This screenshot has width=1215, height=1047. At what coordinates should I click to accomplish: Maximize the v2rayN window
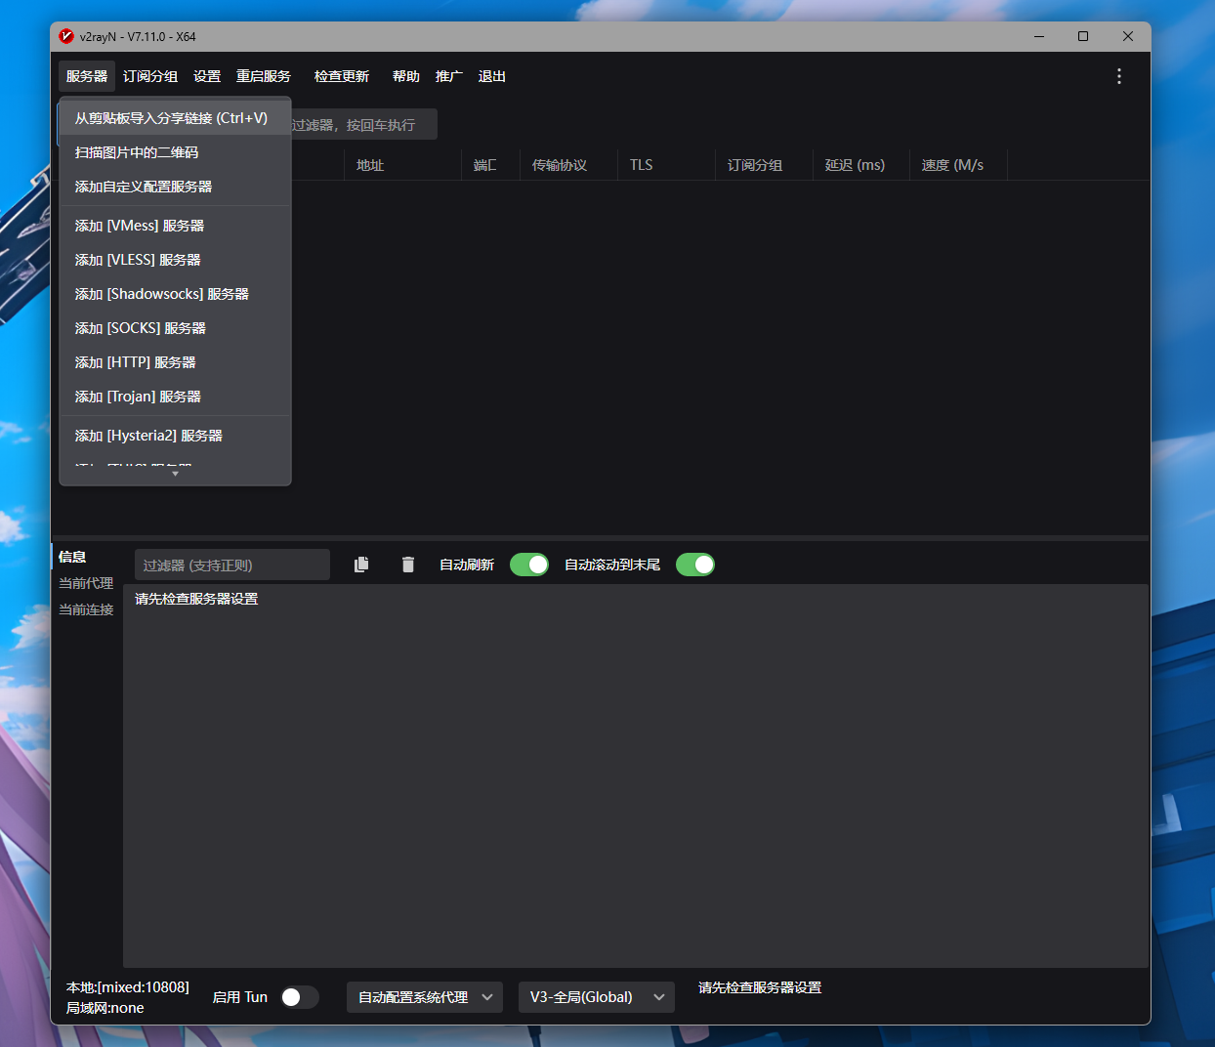coord(1083,36)
